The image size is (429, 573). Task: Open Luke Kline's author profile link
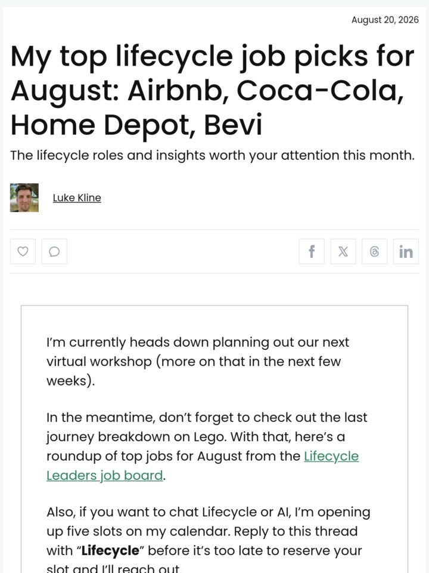[77, 198]
